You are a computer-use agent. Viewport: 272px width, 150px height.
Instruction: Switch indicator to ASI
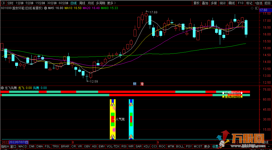coord(94,146)
